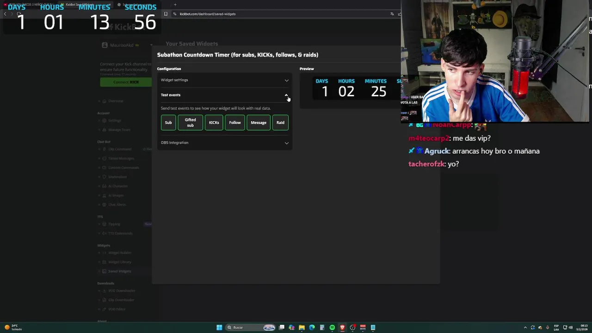Click the bookmark icon beside the address bar
This screenshot has width=592, height=333.
click(x=166, y=14)
